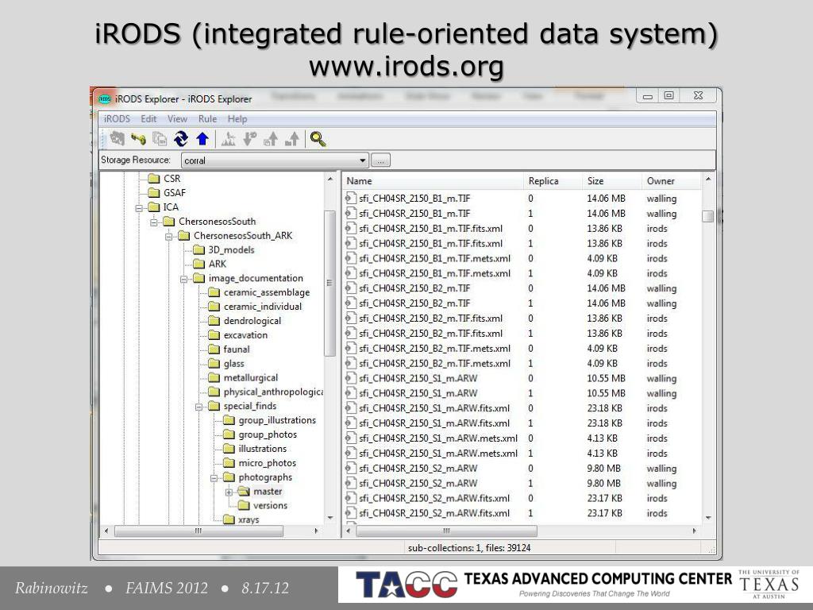Image resolution: width=813 pixels, height=610 pixels.
Task: Open the iRODS menu
Action: click(117, 119)
